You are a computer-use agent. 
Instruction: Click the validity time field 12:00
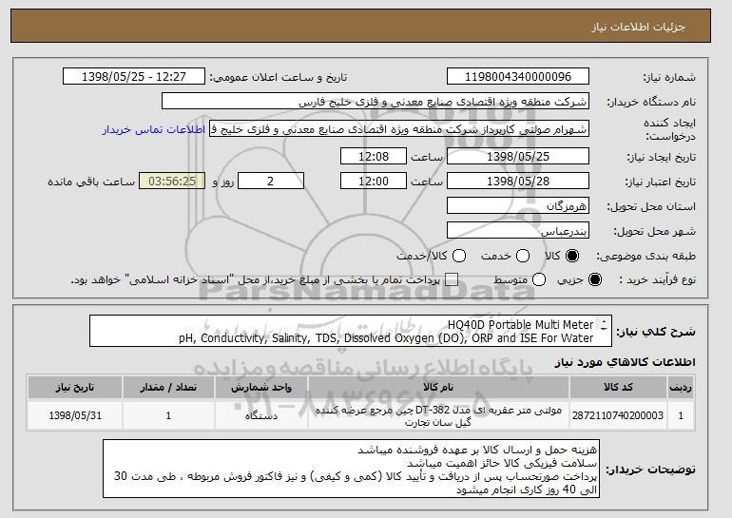click(x=374, y=182)
